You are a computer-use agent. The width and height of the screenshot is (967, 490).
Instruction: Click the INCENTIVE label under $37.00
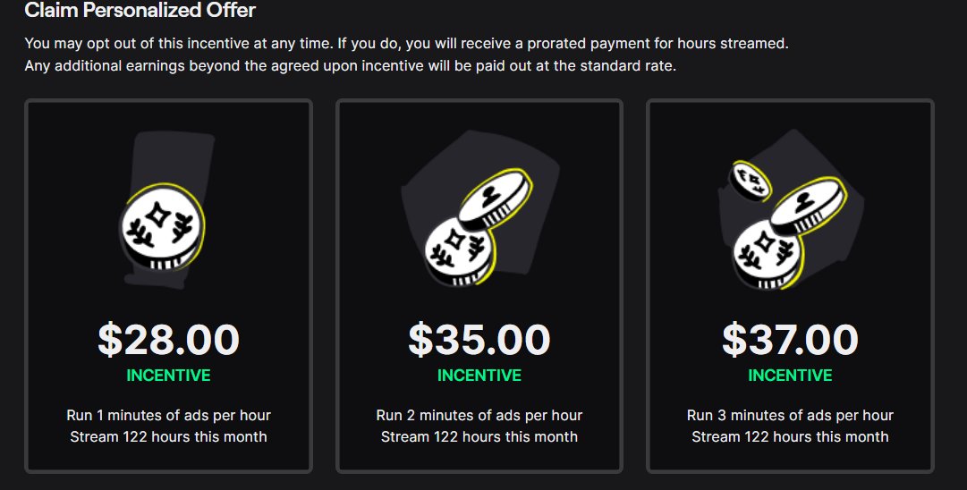[x=790, y=376]
